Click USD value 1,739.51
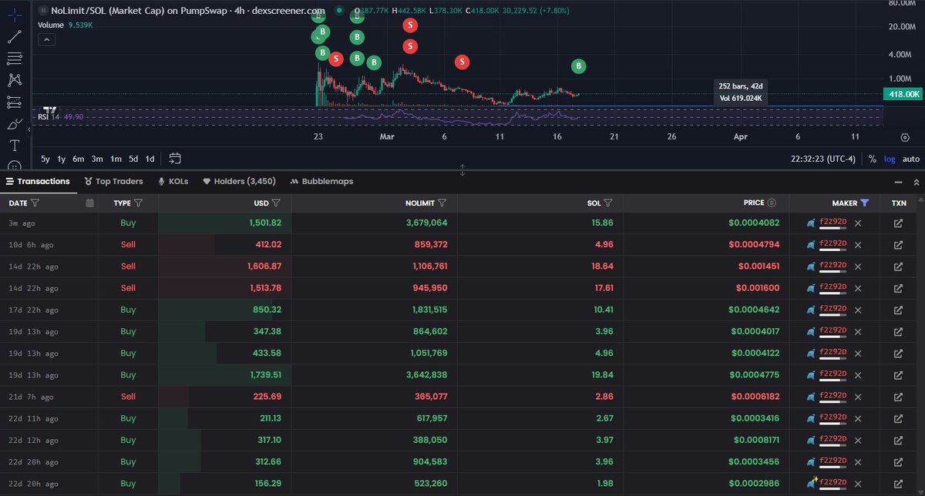 [265, 375]
